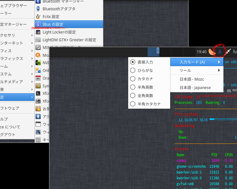Expand ツール submenu arrow
This screenshot has width=237, height=189.
pos(219,70)
